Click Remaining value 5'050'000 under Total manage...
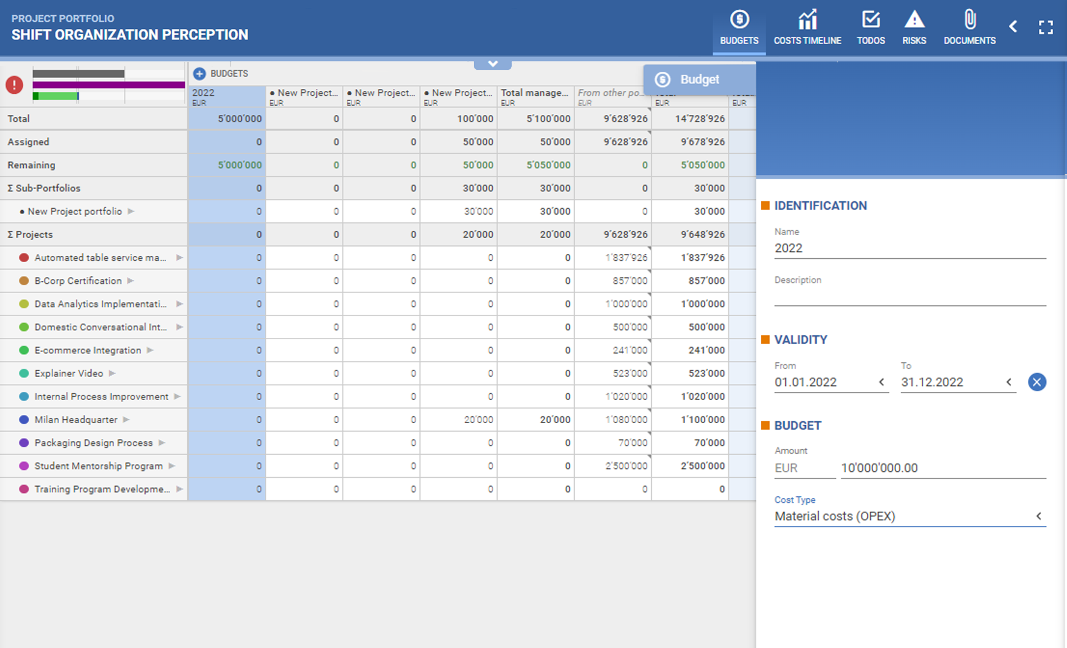Viewport: 1067px width, 648px height. pyautogui.click(x=536, y=165)
